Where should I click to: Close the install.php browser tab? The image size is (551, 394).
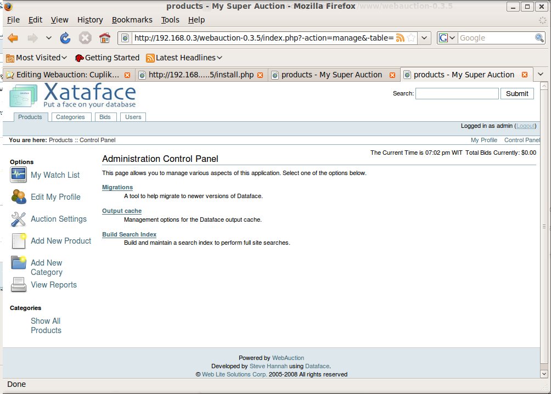pos(260,75)
